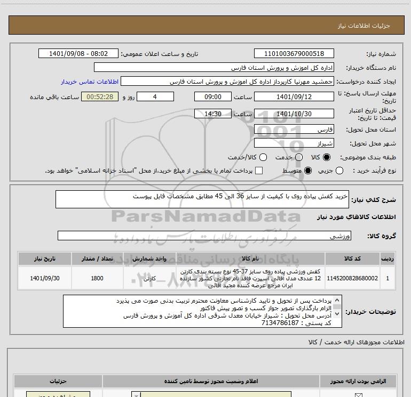Click the need number field 1101003679000518

pyautogui.click(x=294, y=53)
